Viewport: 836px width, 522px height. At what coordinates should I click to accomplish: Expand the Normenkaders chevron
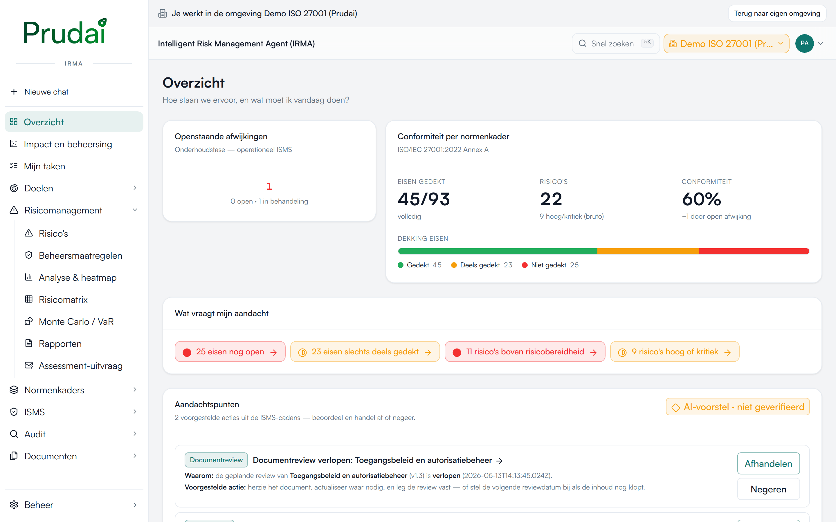pyautogui.click(x=135, y=389)
